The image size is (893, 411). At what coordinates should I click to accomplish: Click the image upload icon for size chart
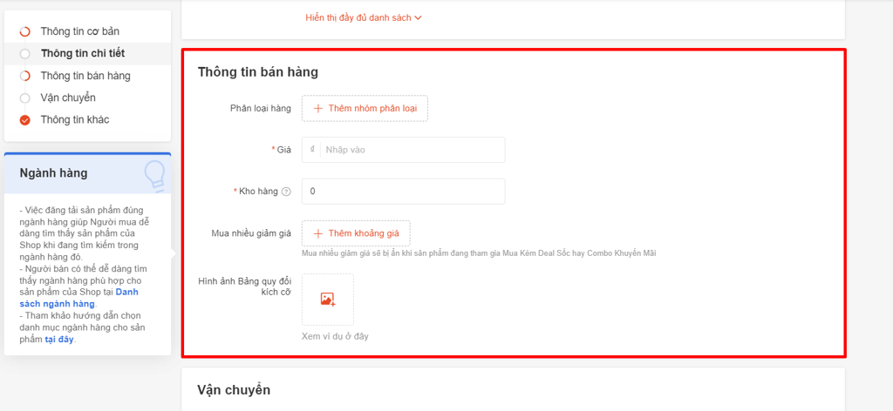pos(328,300)
